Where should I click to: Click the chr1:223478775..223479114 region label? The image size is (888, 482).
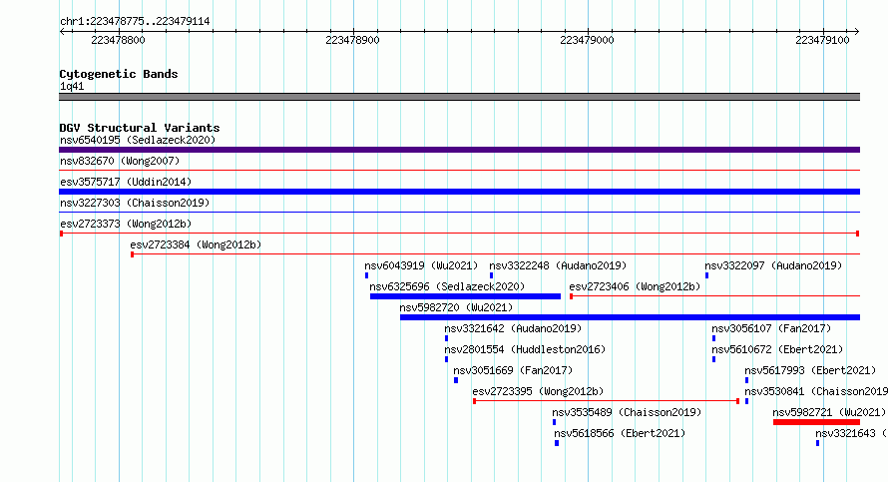coord(135,21)
